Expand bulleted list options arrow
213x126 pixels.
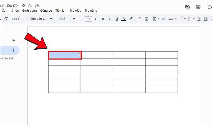coord(185,19)
